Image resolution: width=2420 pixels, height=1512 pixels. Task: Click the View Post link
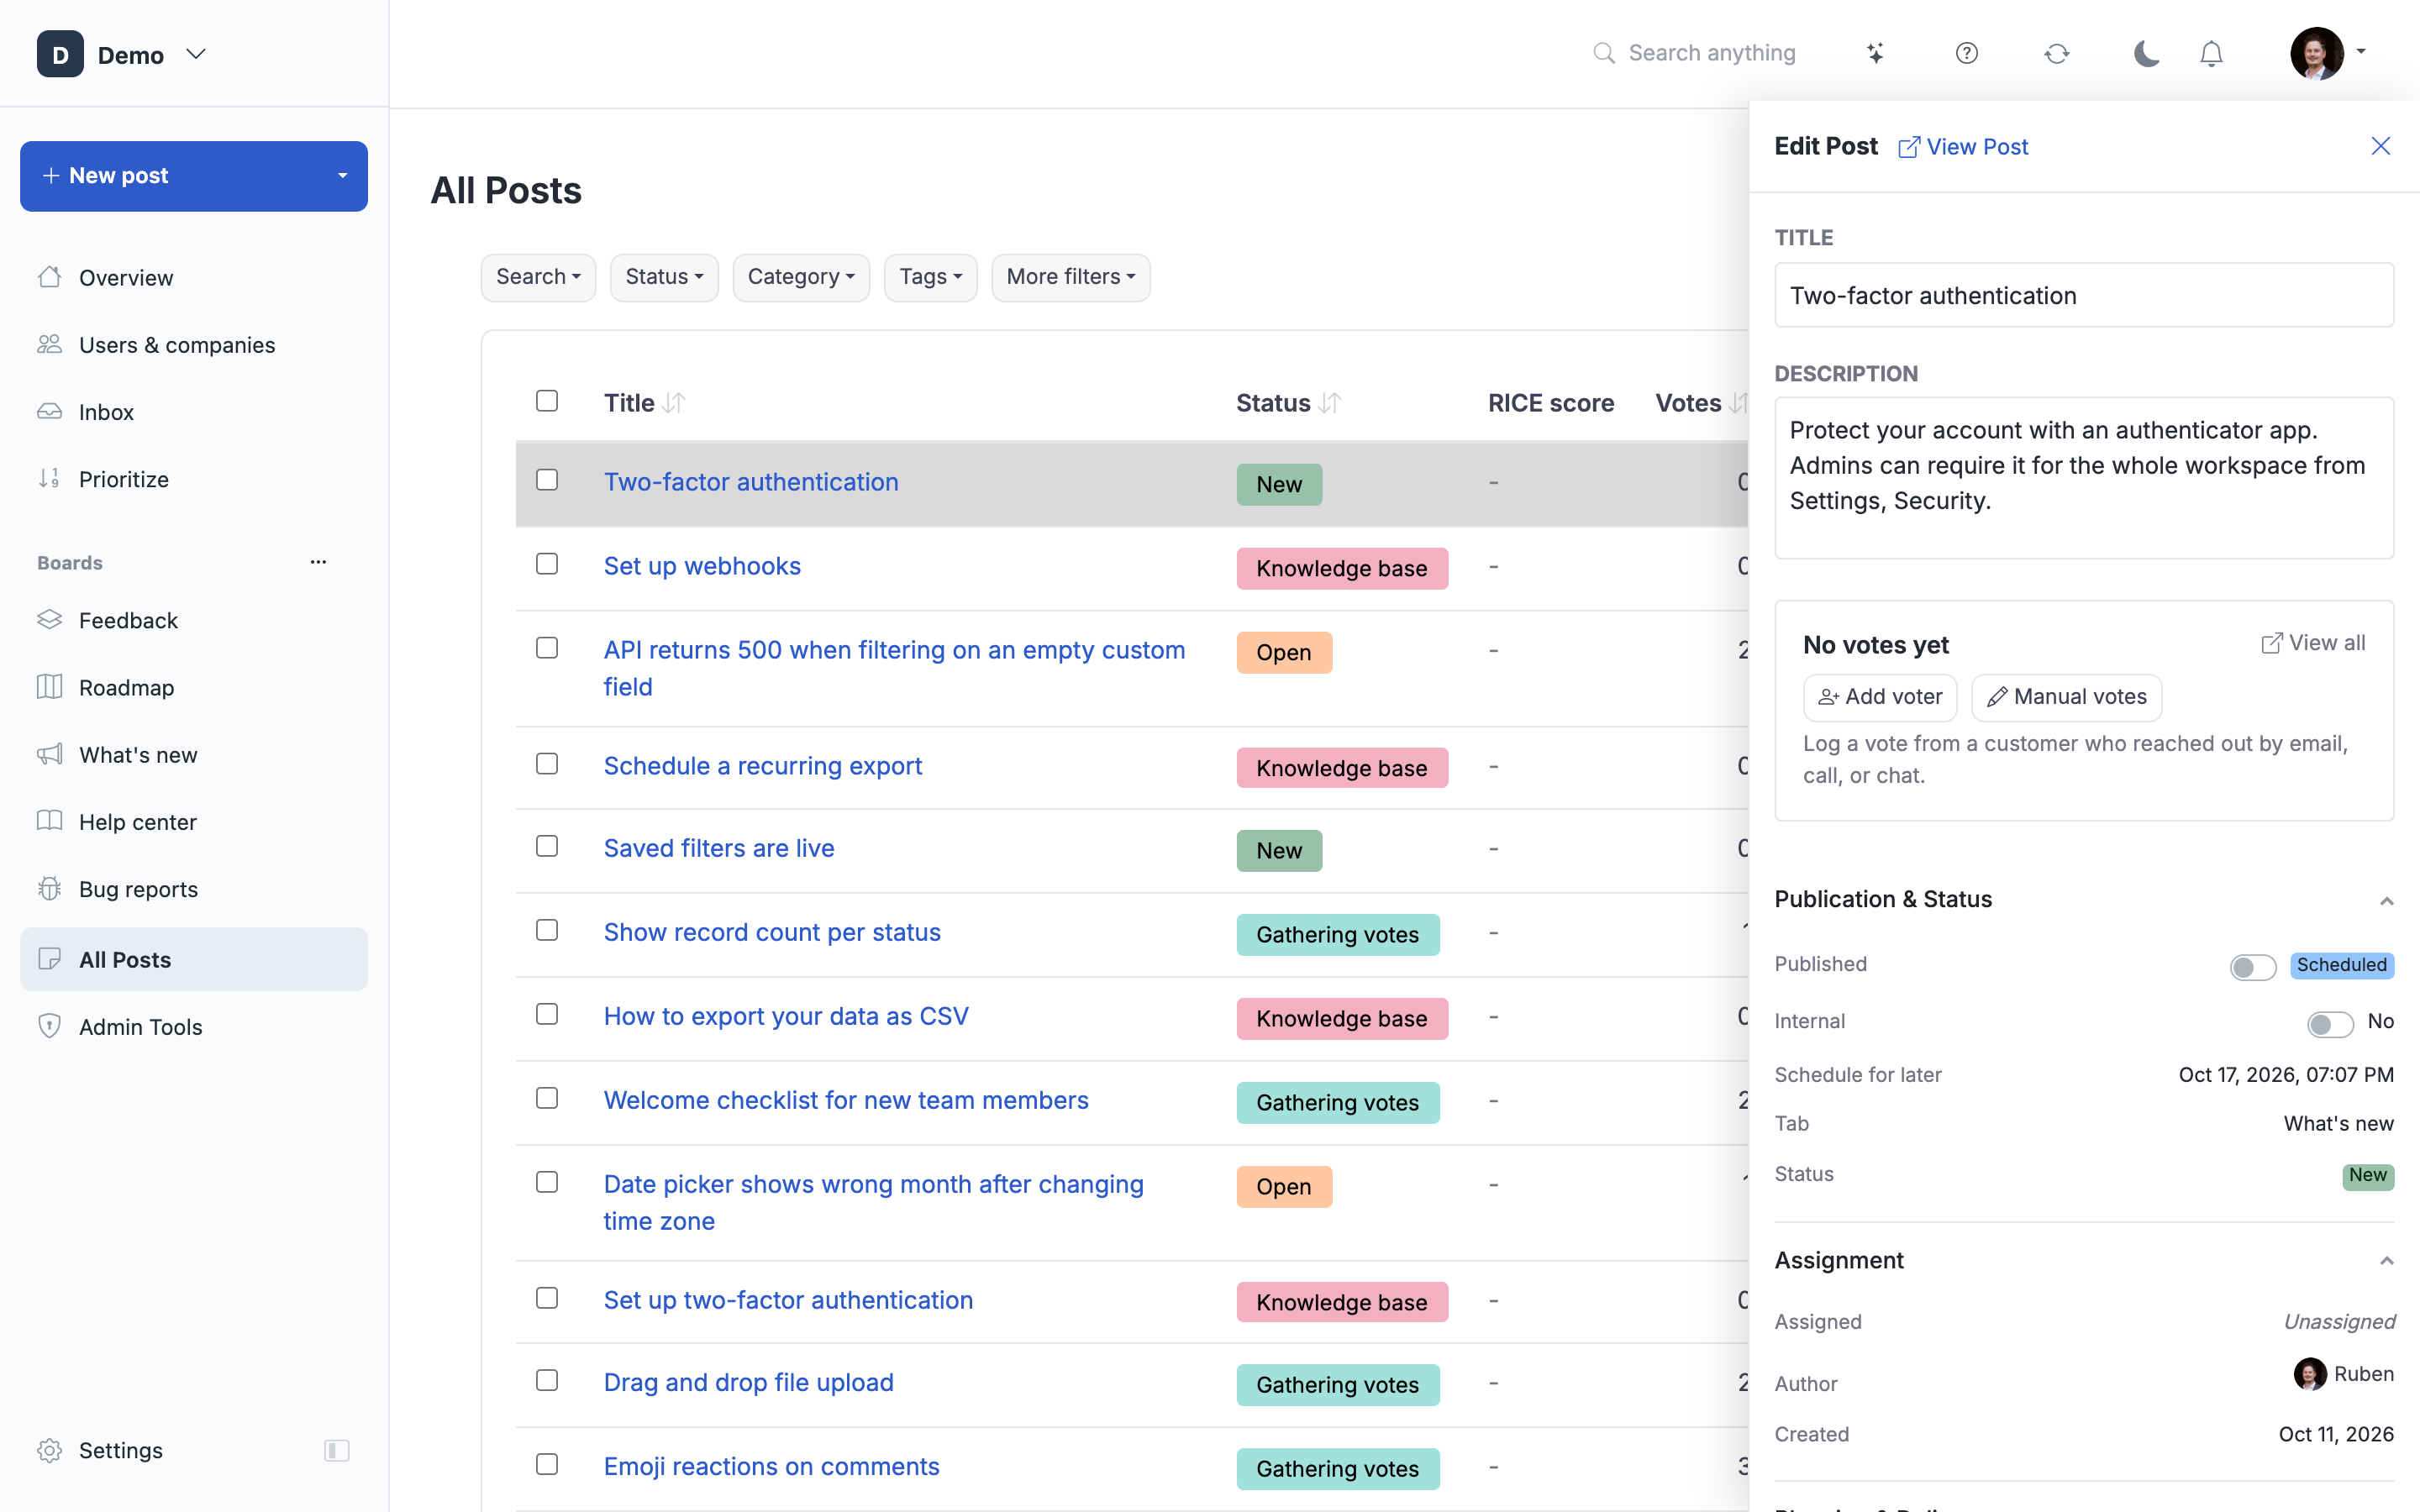pyautogui.click(x=1963, y=146)
